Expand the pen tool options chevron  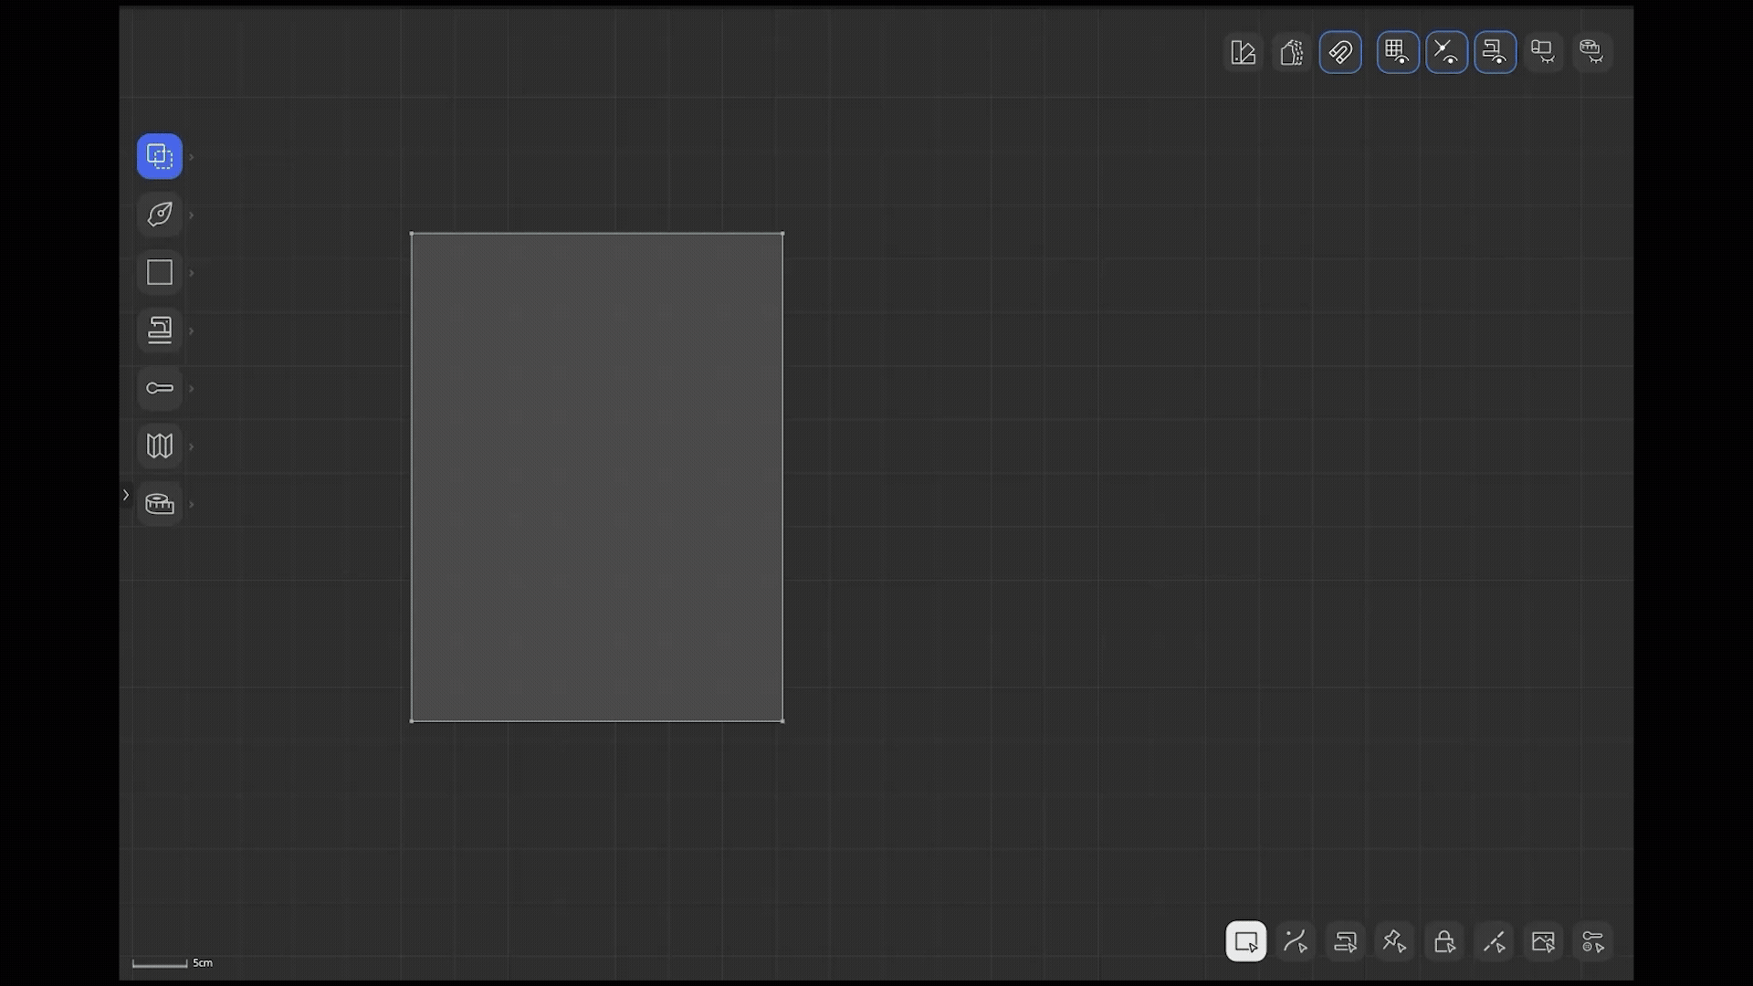(x=192, y=215)
